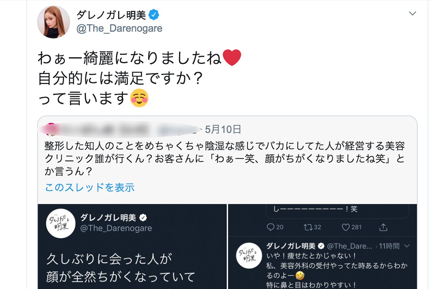Viewport: 433px width, 289px height.
Task: Open the profile avatar photo
Action: pyautogui.click(x=53, y=21)
